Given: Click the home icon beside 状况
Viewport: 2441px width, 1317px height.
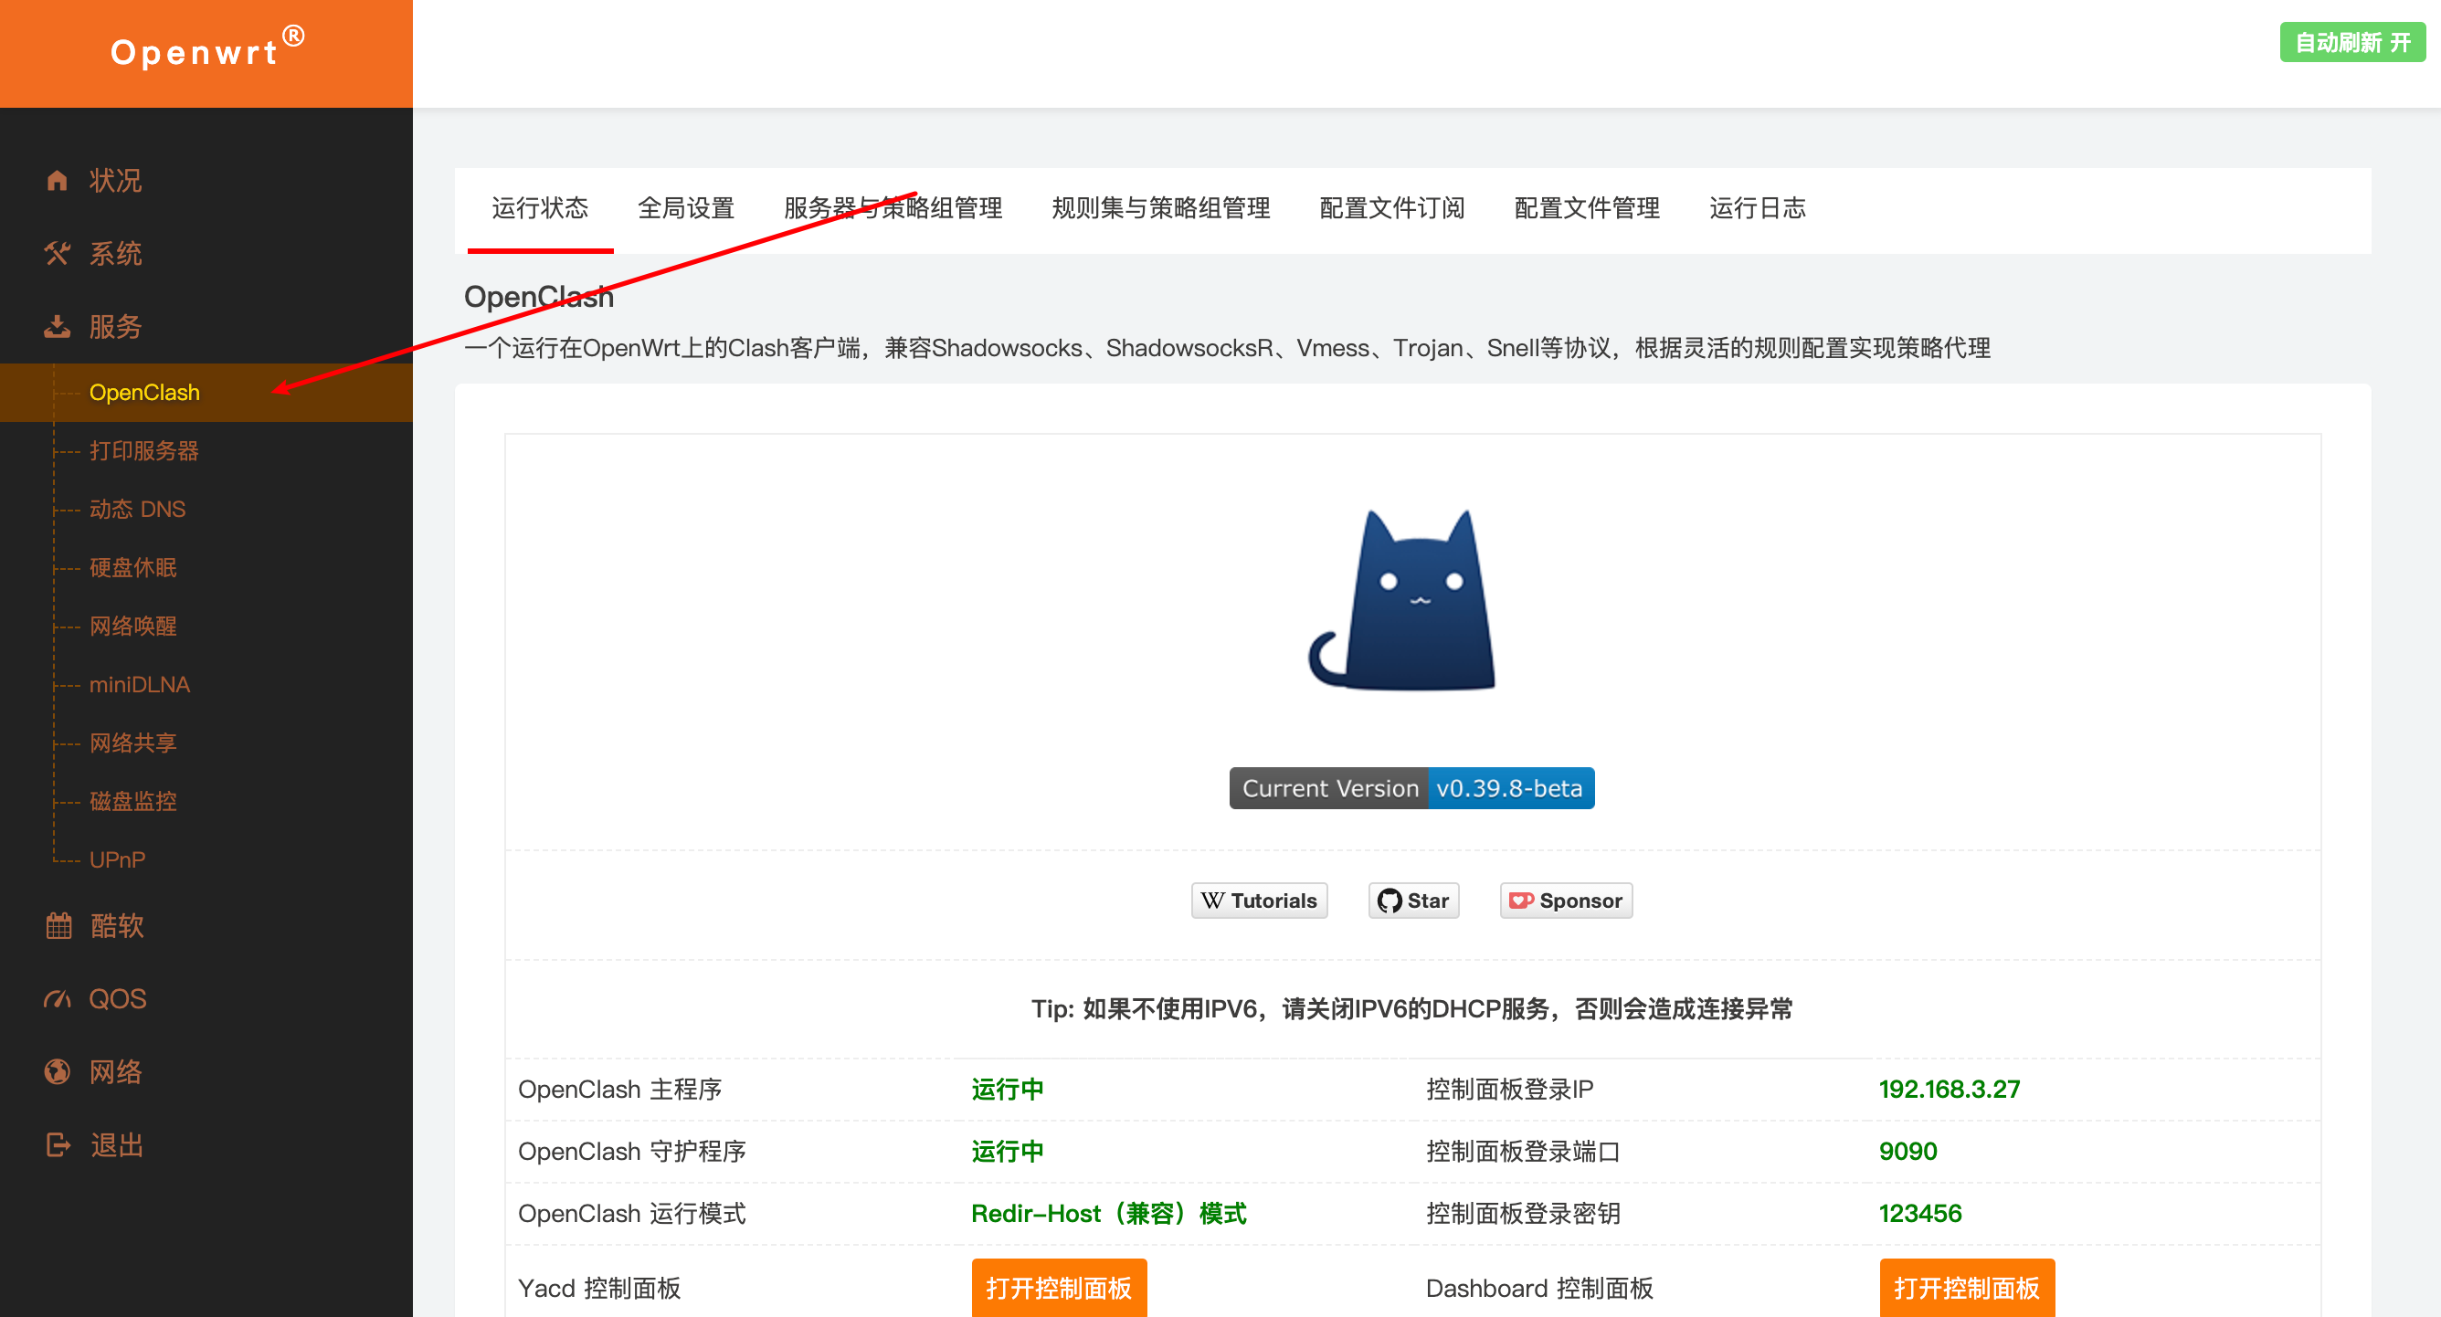Looking at the screenshot, I should point(57,180).
